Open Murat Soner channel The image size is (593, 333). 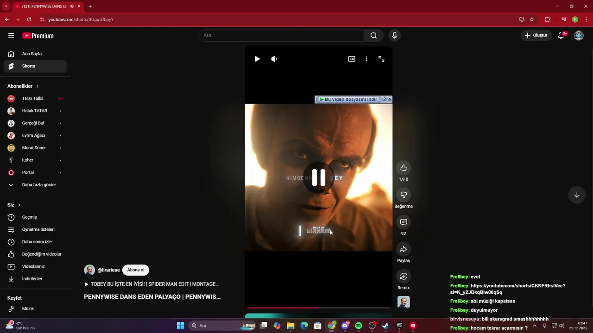(x=35, y=148)
